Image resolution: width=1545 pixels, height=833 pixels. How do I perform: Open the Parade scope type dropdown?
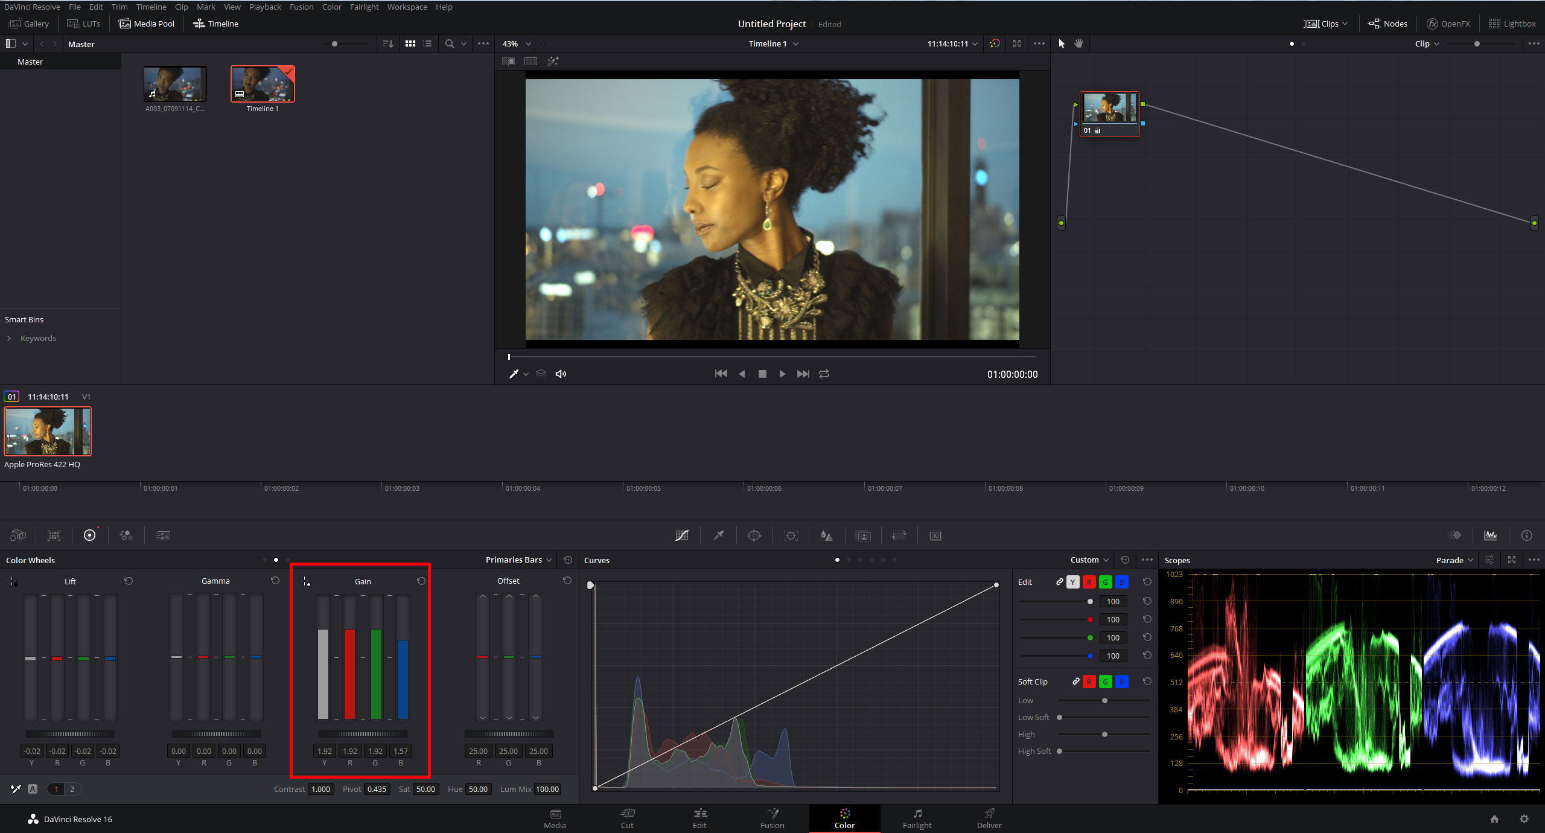1454,560
